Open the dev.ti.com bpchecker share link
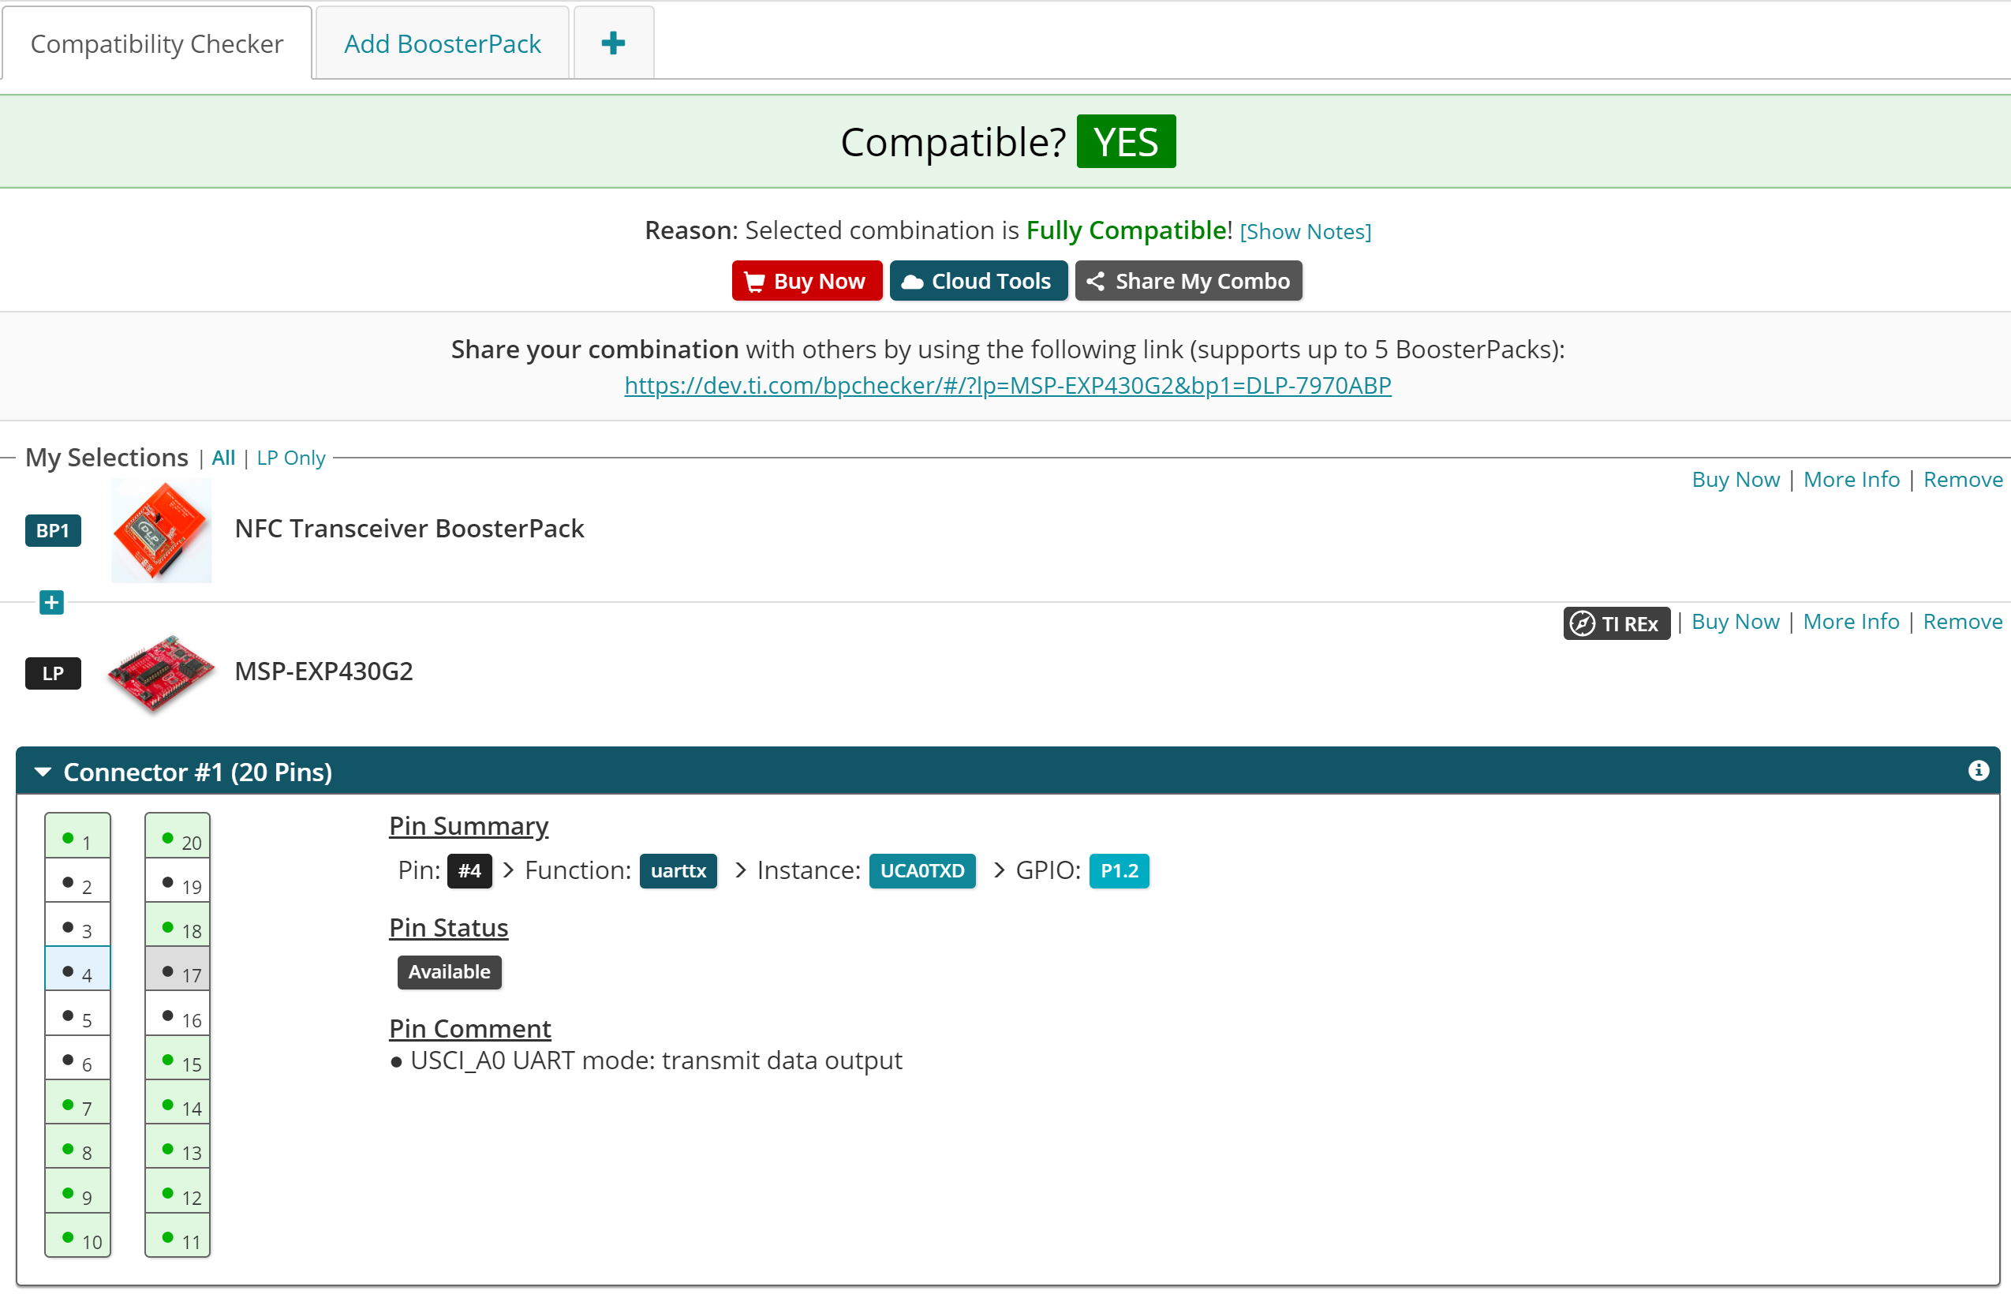This screenshot has width=2011, height=1298. click(1007, 385)
